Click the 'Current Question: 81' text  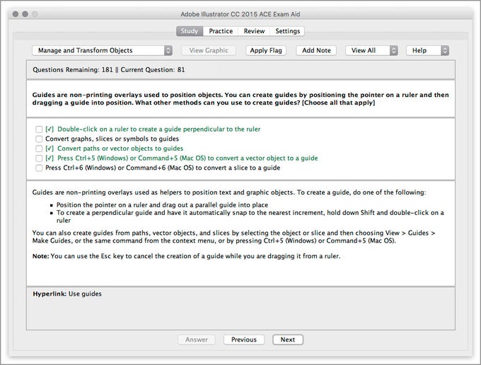[x=153, y=69]
